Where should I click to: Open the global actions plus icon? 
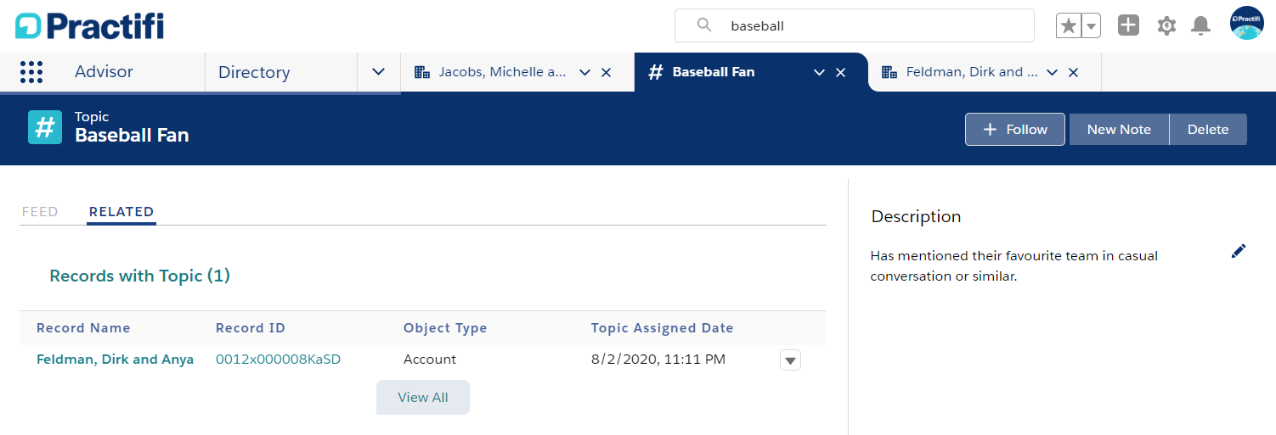pos(1128,25)
